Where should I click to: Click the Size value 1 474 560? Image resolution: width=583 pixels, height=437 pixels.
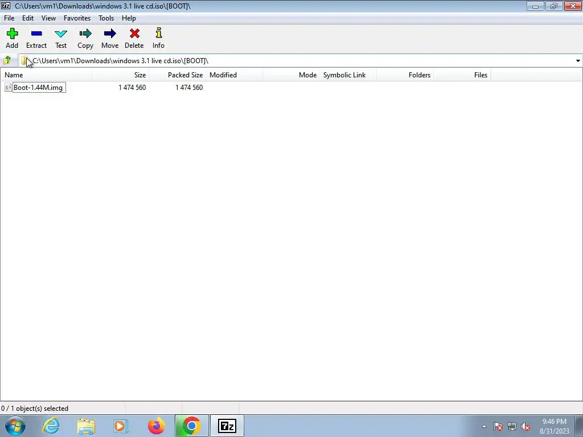[132, 87]
